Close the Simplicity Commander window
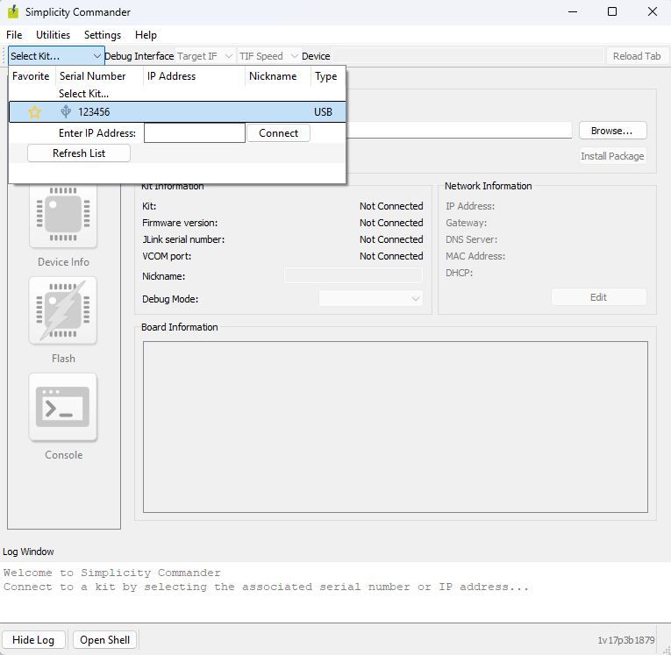Screen dimensions: 671x655 click(x=653, y=11)
